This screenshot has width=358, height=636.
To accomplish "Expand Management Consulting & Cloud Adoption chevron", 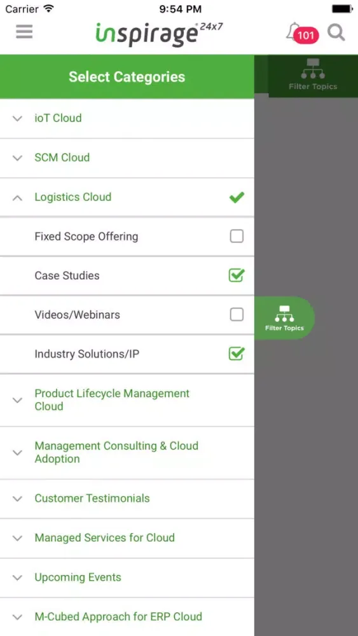I will tap(17, 452).
